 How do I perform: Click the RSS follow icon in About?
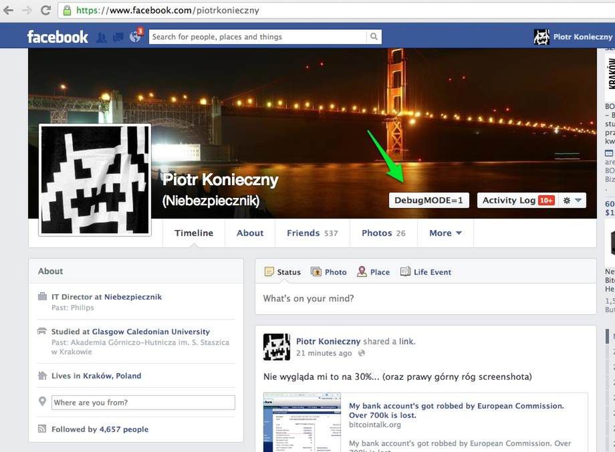(42, 429)
